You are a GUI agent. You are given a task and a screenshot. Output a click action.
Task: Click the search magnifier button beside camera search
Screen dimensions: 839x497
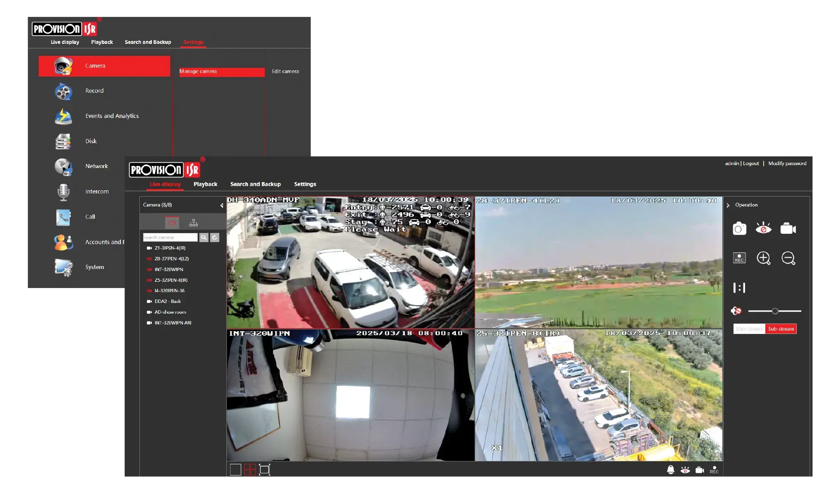(204, 237)
